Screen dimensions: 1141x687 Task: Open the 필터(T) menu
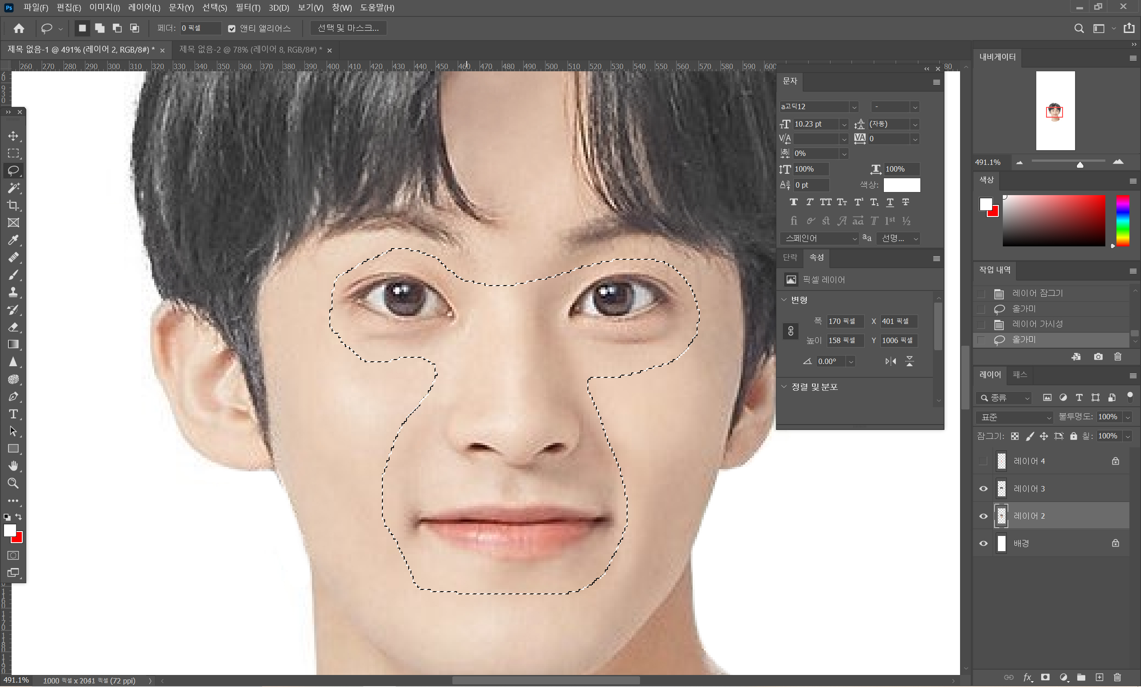(248, 8)
